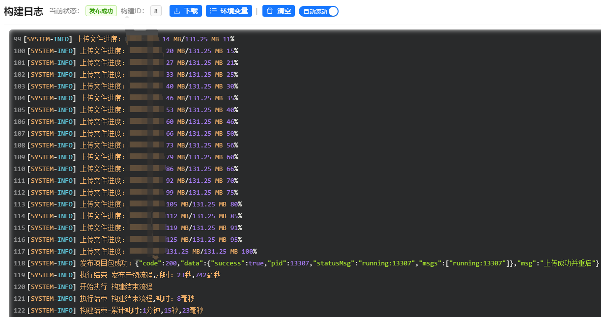This screenshot has width=601, height=317.
Task: Click the 构建日志 page title
Action: pyautogui.click(x=24, y=11)
